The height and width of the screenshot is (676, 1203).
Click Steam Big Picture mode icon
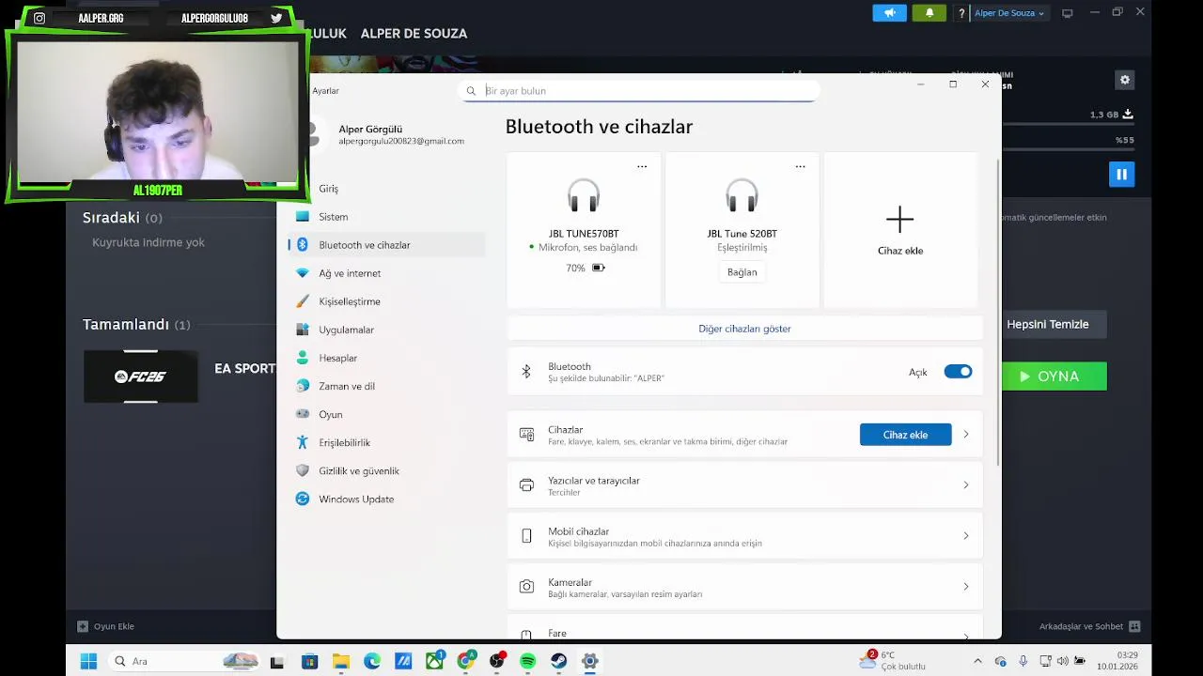1068,13
